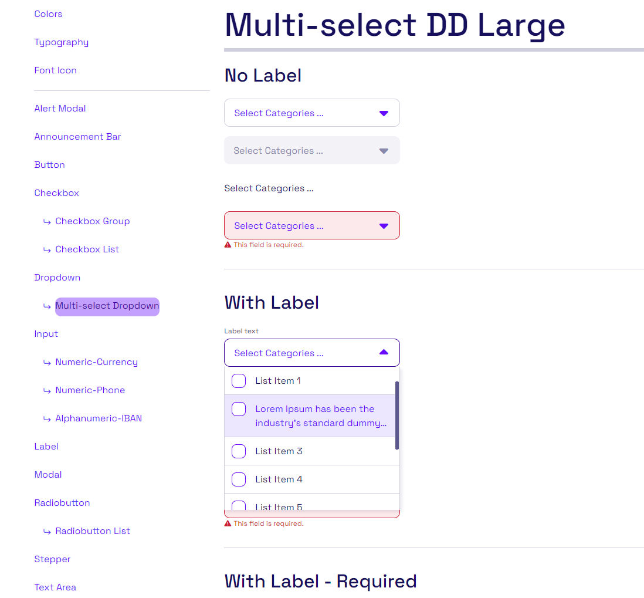Click the sub-item arrow beside Numeric-Currency
The width and height of the screenshot is (644, 598).
click(47, 362)
